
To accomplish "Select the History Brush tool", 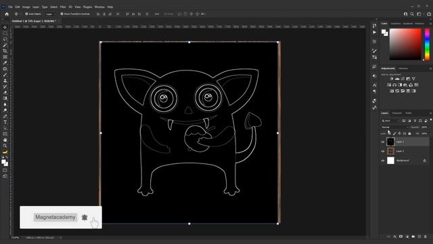I will (x=5, y=87).
